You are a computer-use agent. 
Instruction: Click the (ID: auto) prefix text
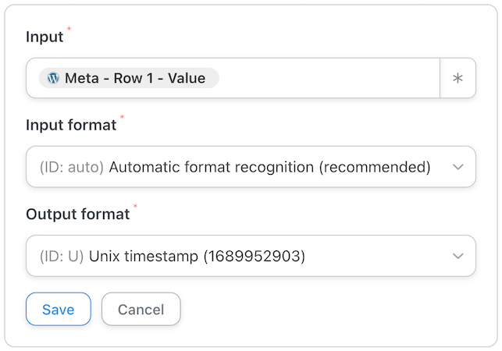coord(72,167)
